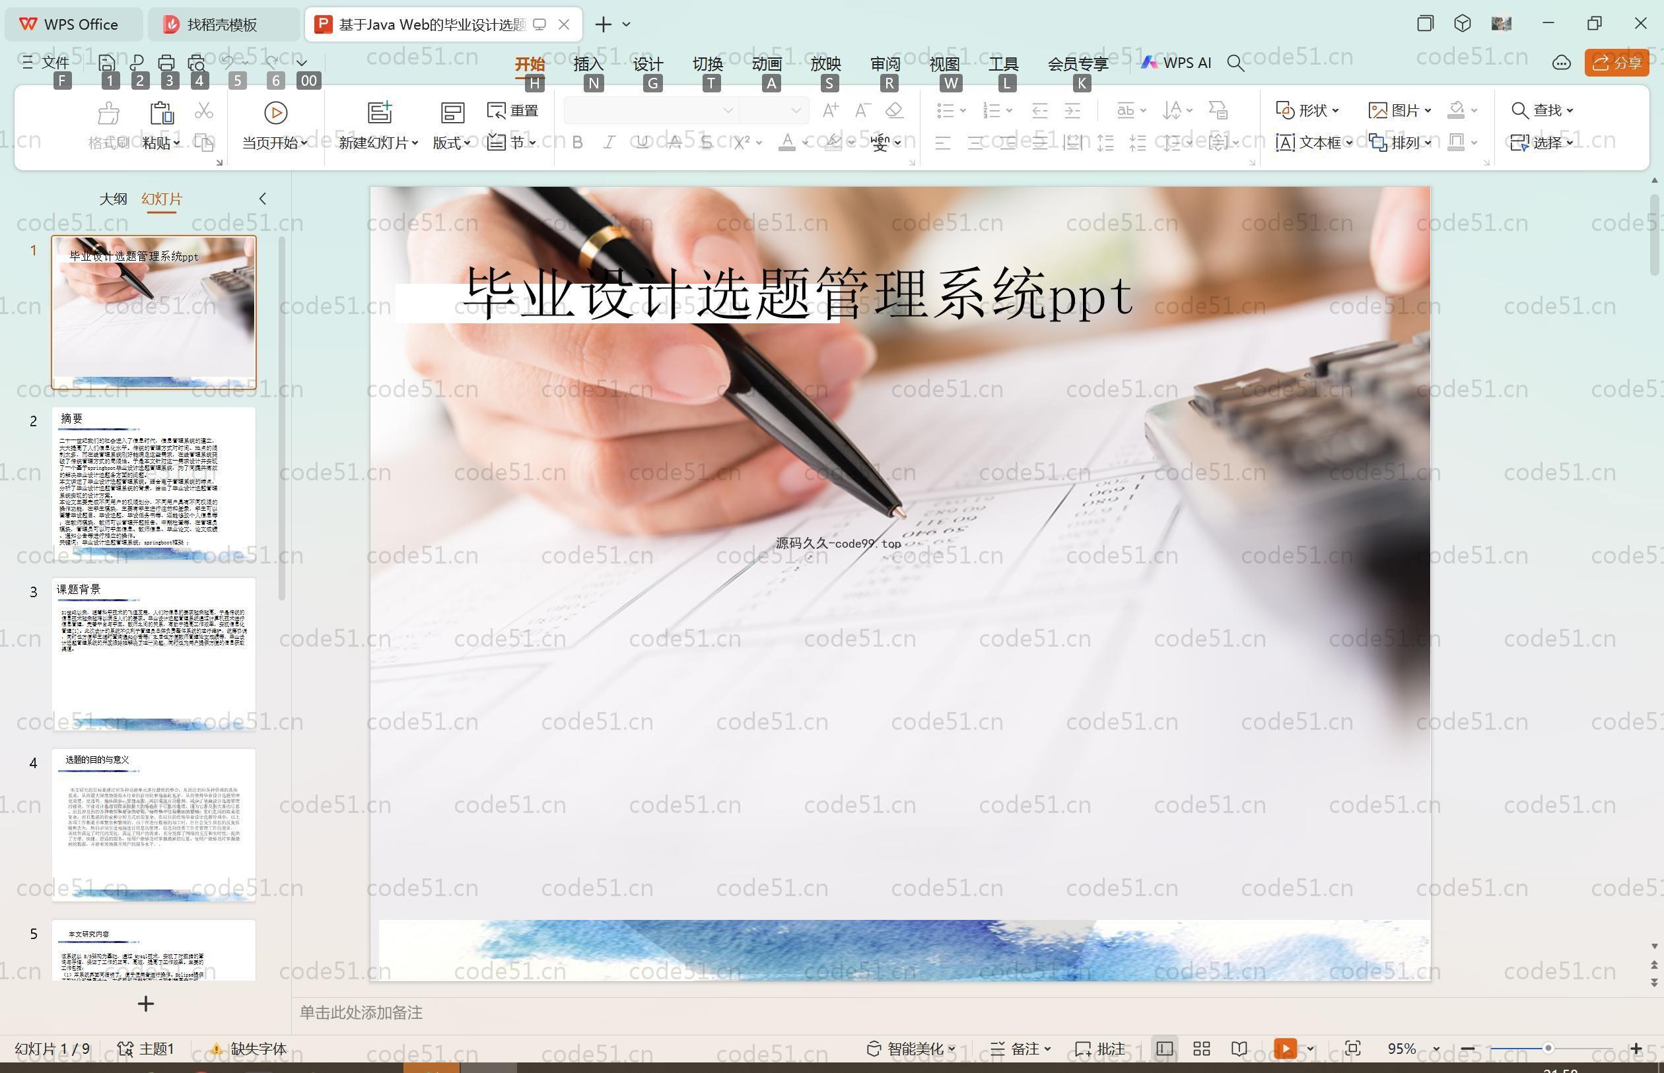This screenshot has height=1073, width=1664.
Task: Toggle Bold formatting
Action: point(577,143)
